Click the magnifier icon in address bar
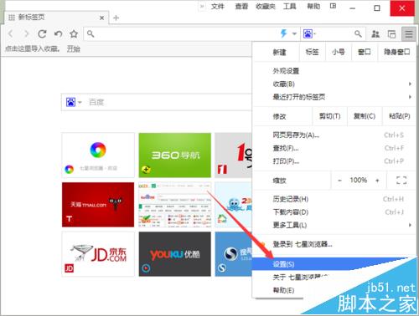This screenshot has height=316, width=419. coord(91,34)
